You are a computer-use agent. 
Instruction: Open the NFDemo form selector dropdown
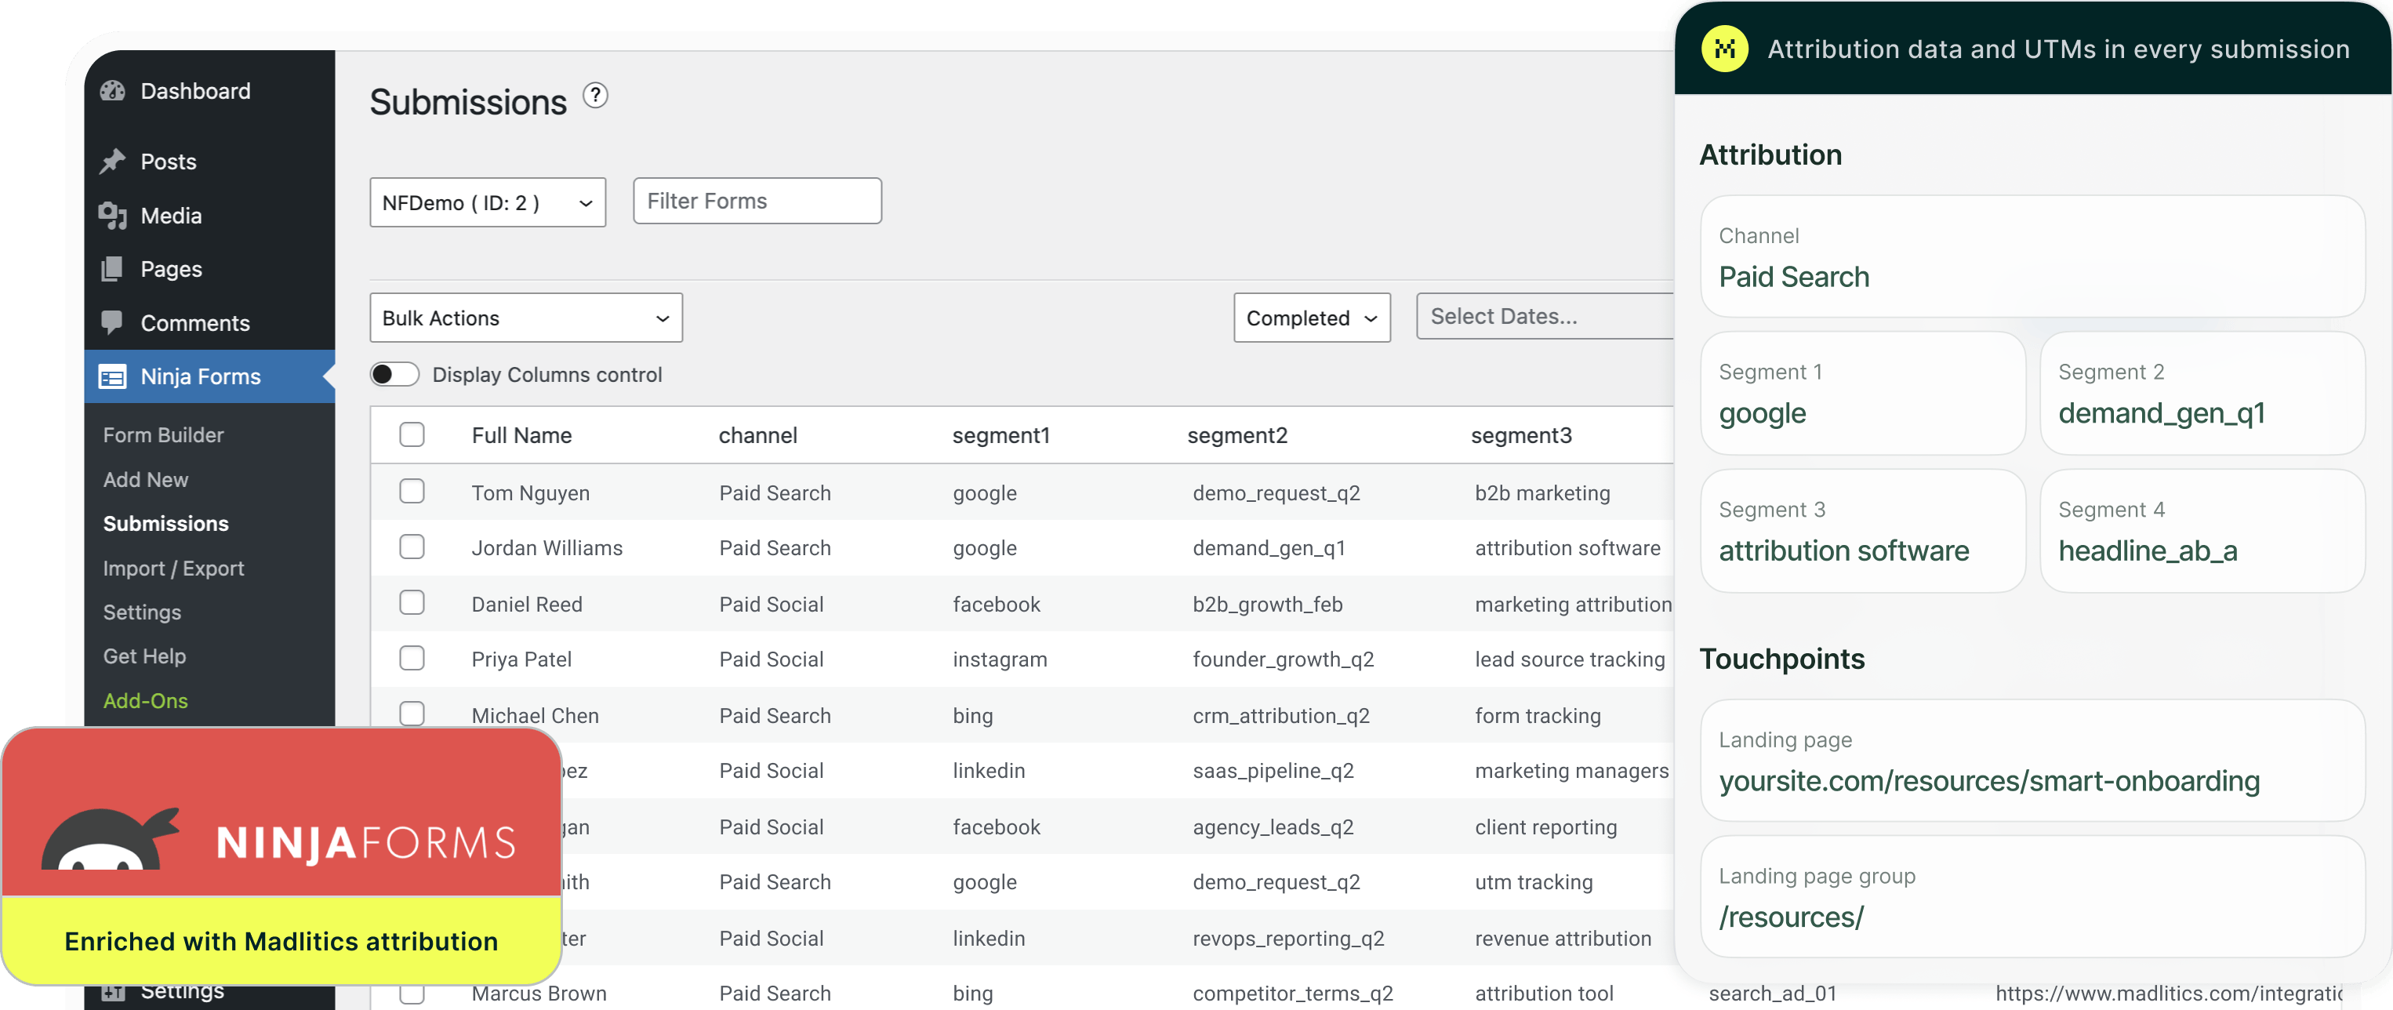coord(488,202)
